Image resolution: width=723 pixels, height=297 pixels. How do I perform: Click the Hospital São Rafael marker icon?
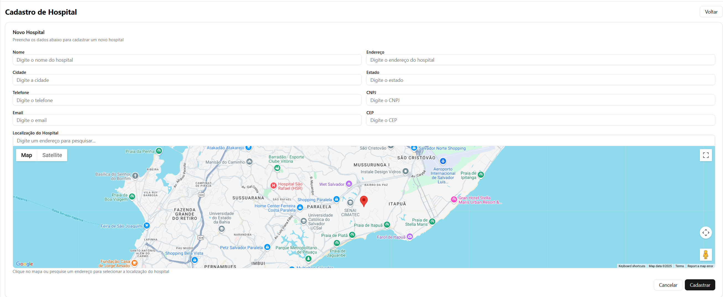[273, 186]
